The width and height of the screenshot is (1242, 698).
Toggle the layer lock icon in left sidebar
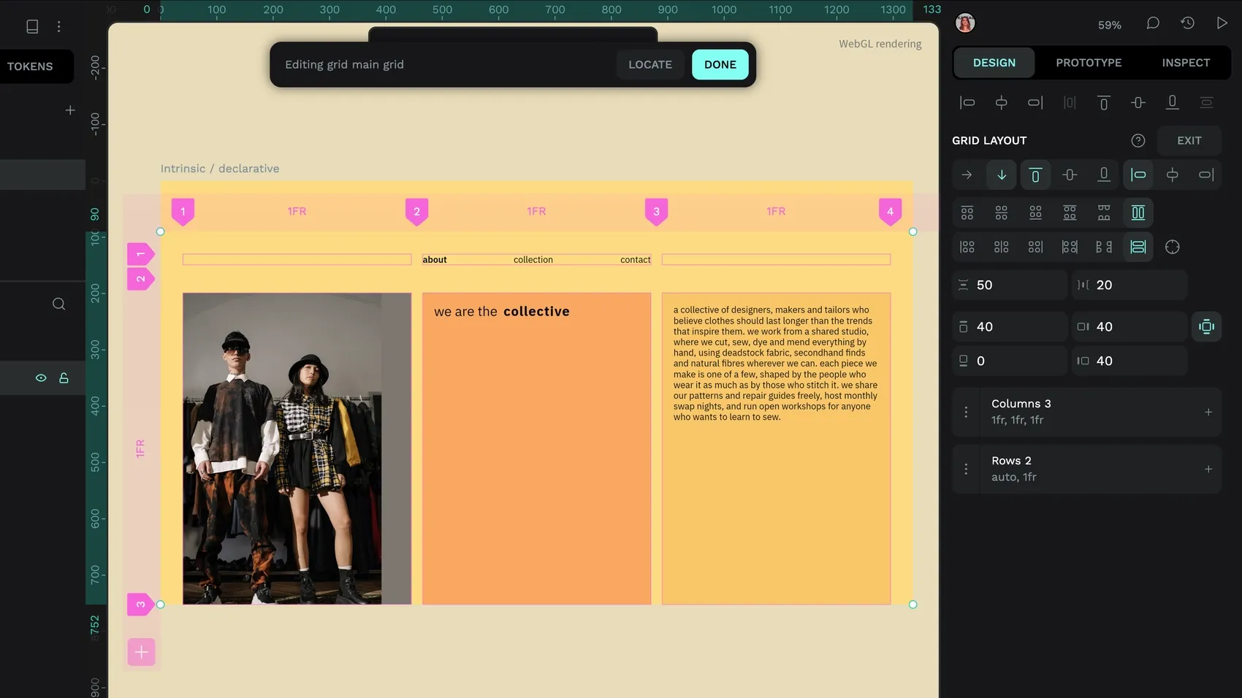pyautogui.click(x=64, y=377)
